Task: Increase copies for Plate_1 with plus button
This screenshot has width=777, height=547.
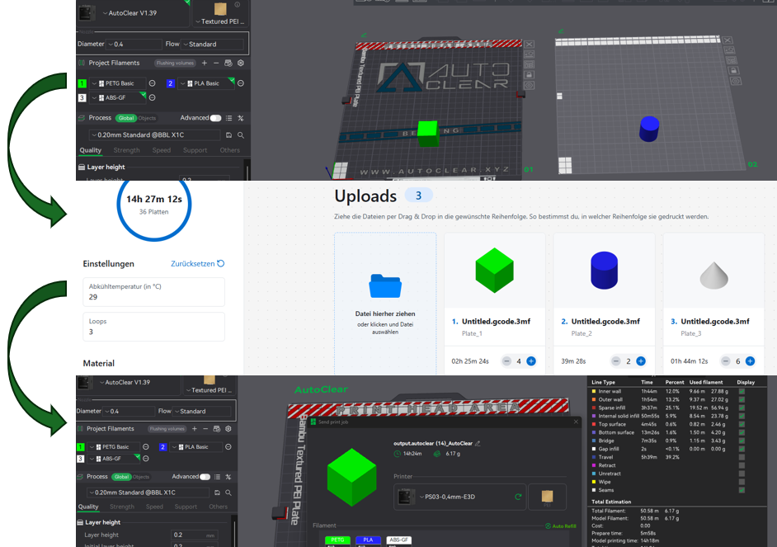Action: coord(531,361)
